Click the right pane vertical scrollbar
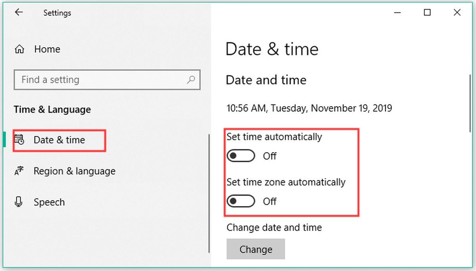The width and height of the screenshot is (476, 271). 470,103
